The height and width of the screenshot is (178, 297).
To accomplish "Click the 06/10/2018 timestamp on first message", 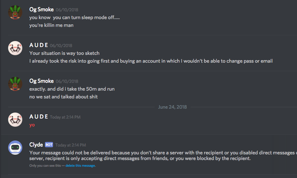I will [x=67, y=10].
